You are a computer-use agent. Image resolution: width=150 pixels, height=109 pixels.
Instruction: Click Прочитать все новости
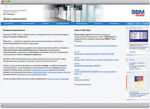84,85
